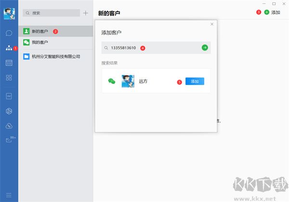
Task: Open the Documents icon in the sidebar
Action: coord(9,96)
